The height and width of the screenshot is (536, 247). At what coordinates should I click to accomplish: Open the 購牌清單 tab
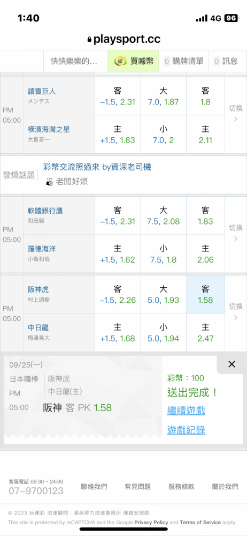tap(183, 61)
